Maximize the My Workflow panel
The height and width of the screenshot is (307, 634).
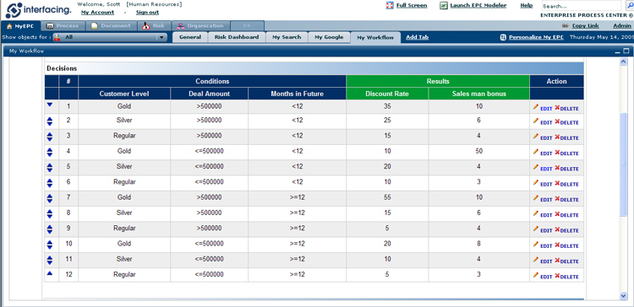point(626,51)
